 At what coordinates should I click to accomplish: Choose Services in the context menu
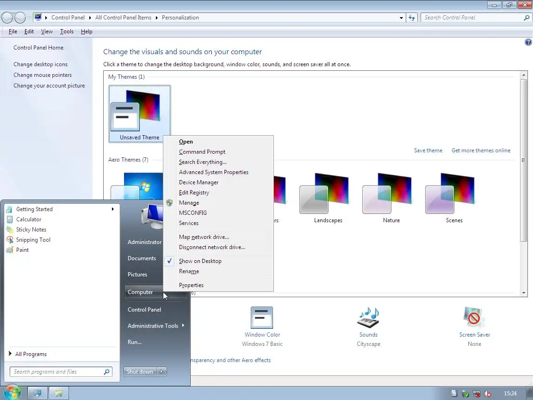click(x=218, y=223)
